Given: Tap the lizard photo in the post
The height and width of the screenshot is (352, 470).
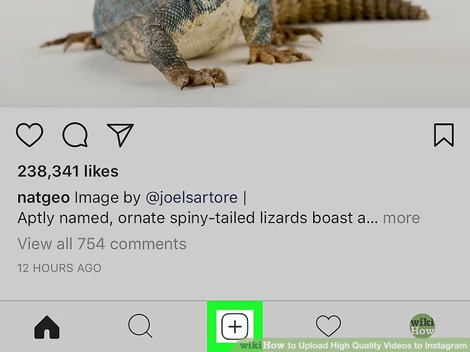Looking at the screenshot, I should [x=235, y=54].
